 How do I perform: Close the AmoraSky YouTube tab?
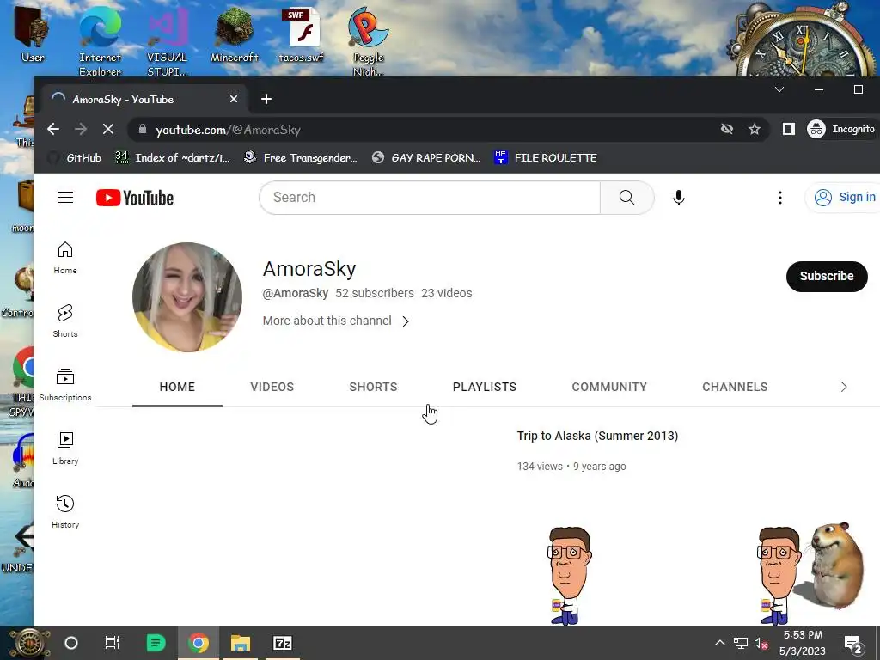tap(234, 100)
